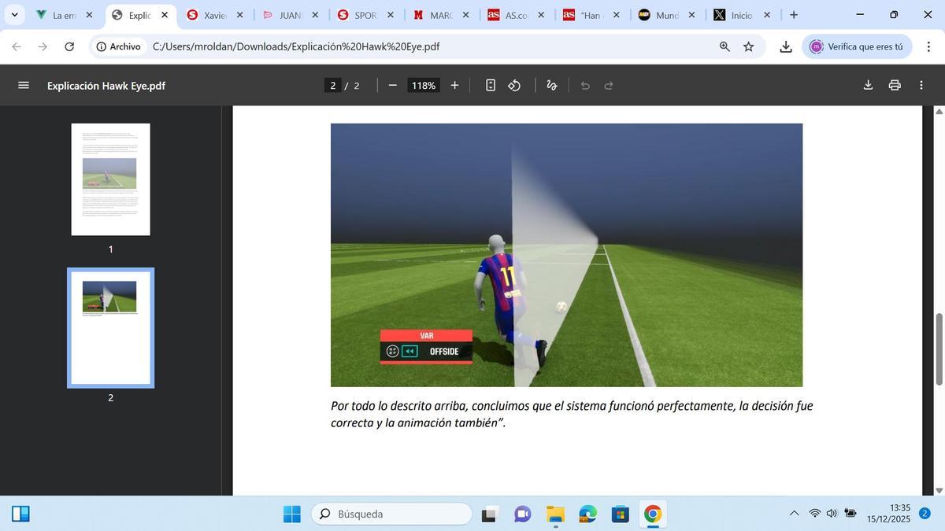Reload the current page

[x=69, y=46]
